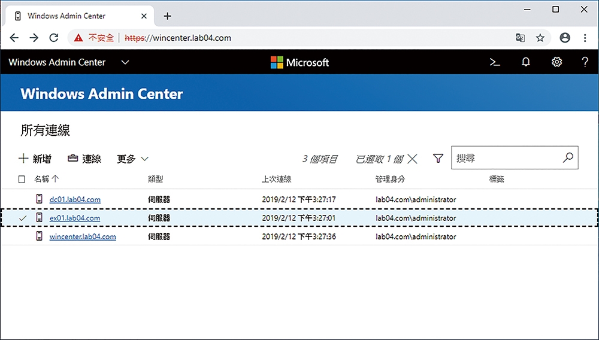Click the server icon beside dc01.lab04.com
Screen dimensions: 599x340
point(39,199)
